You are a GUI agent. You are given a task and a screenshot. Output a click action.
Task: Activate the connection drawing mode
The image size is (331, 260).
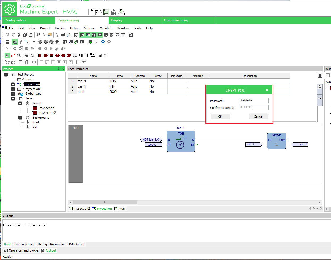13,55
